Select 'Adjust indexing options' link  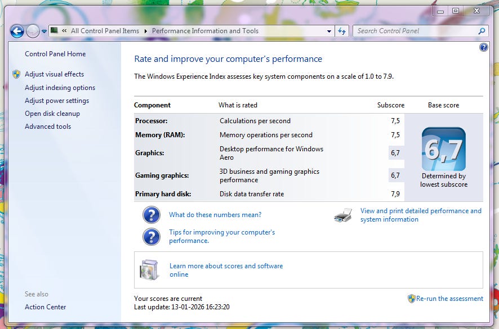click(60, 88)
